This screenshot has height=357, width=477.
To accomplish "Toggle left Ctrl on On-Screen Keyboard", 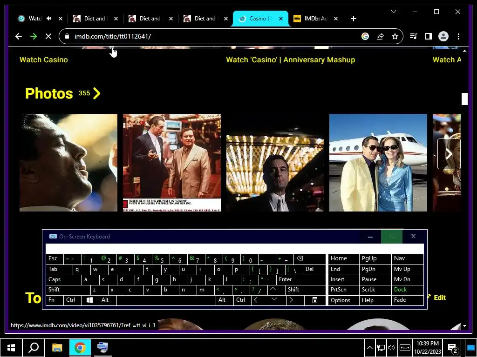I will pos(72,300).
